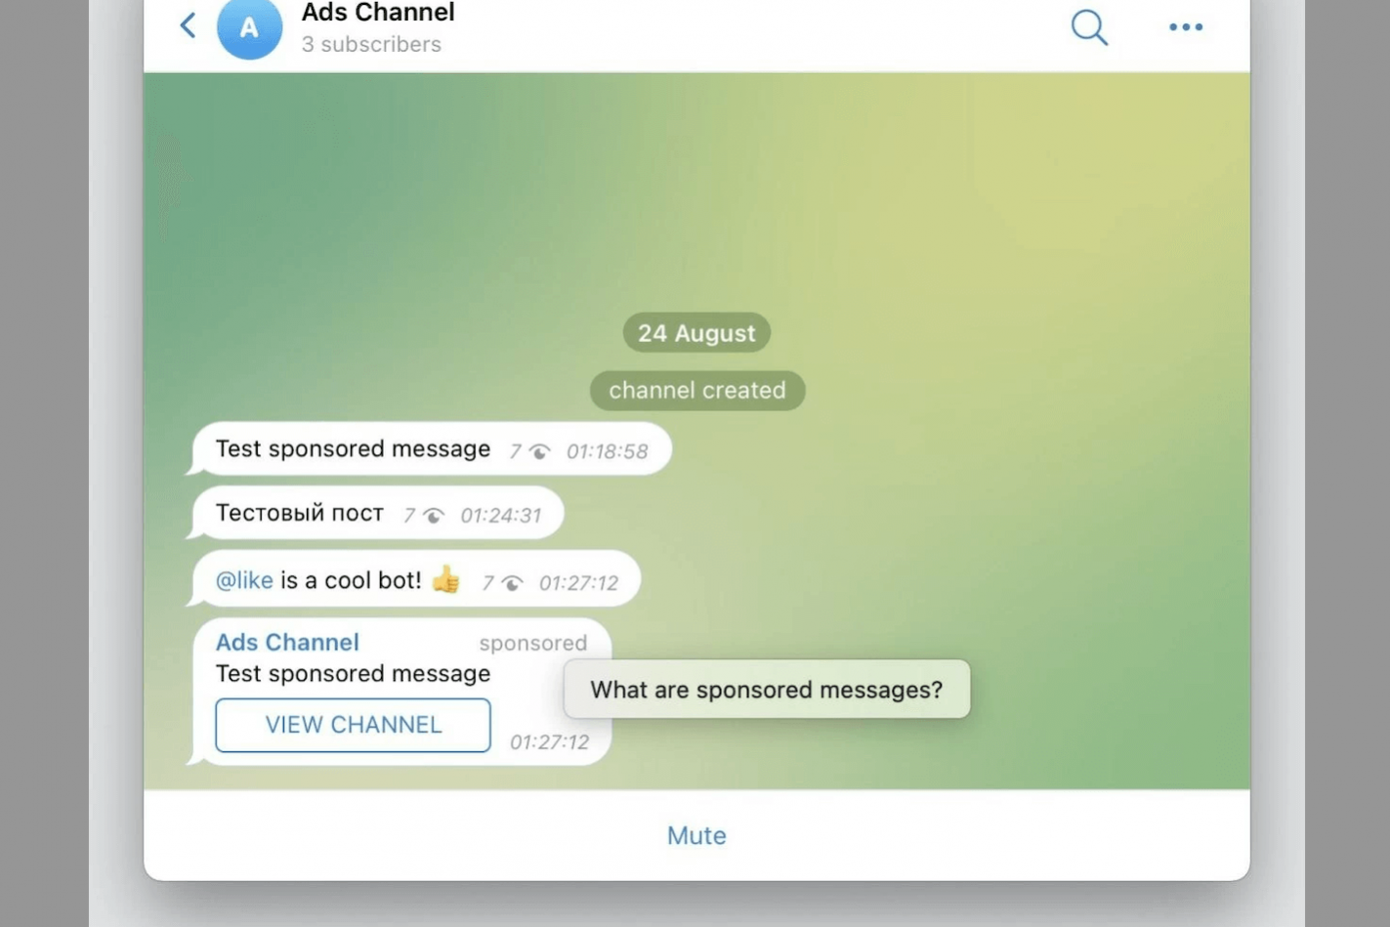Go back using the left chevron arrow
The height and width of the screenshot is (927, 1390).
coord(188,25)
